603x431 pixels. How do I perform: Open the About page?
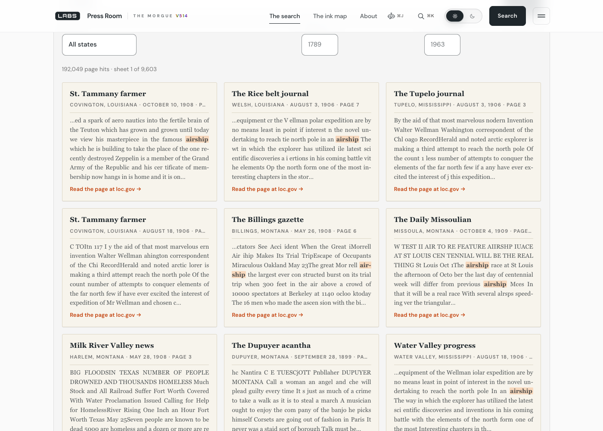point(369,16)
